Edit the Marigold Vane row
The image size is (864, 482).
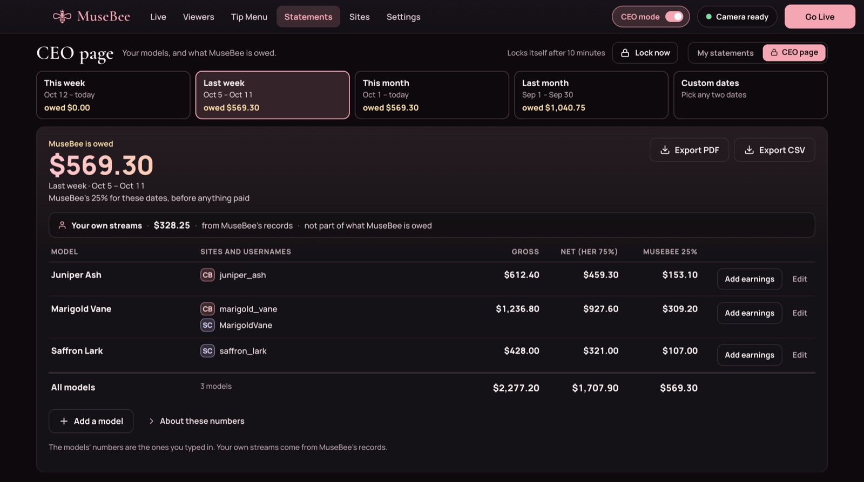tap(800, 313)
